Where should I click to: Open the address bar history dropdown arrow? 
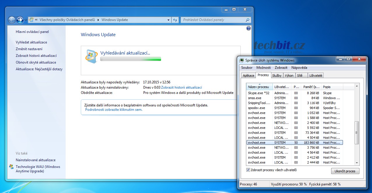169,20
